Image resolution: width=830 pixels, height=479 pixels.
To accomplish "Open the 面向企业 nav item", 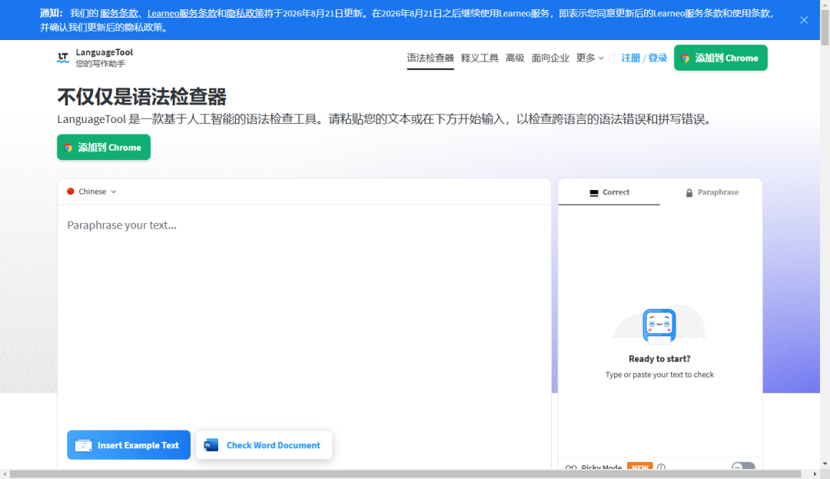I will [x=550, y=58].
